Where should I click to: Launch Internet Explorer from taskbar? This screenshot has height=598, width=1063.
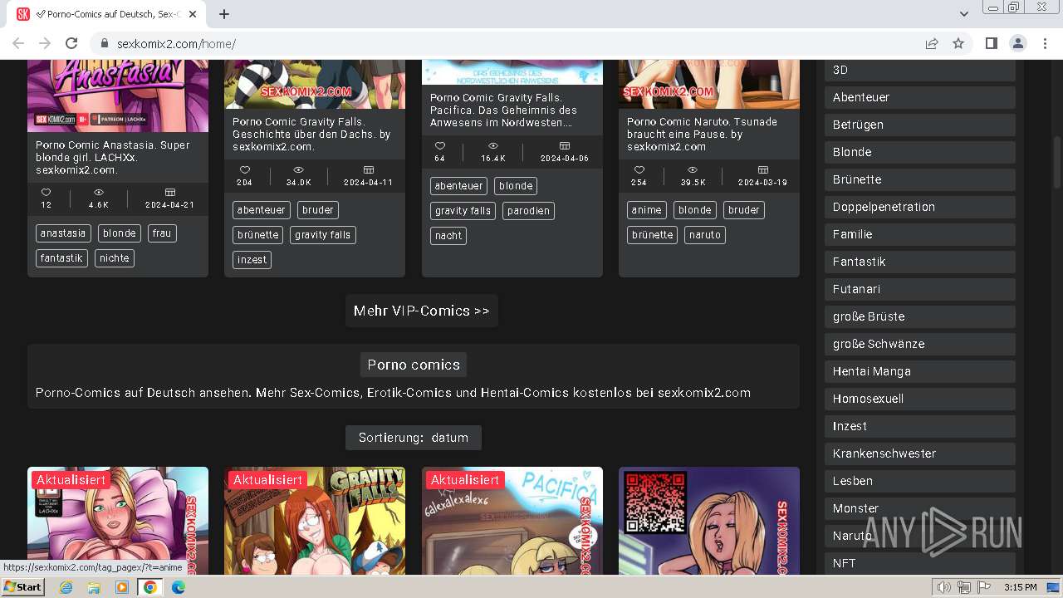pos(66,587)
